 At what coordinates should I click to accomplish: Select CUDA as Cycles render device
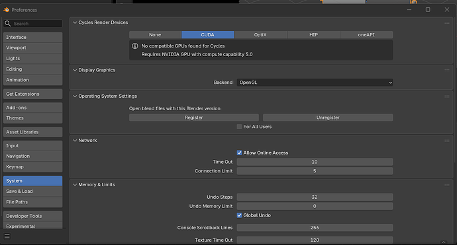(207, 35)
